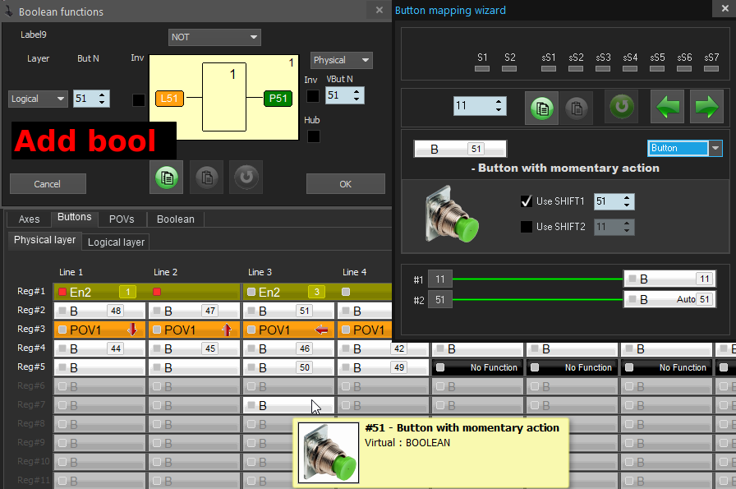Click the reset icon in mapping wizard
This screenshot has height=489, width=736.
pos(621,107)
